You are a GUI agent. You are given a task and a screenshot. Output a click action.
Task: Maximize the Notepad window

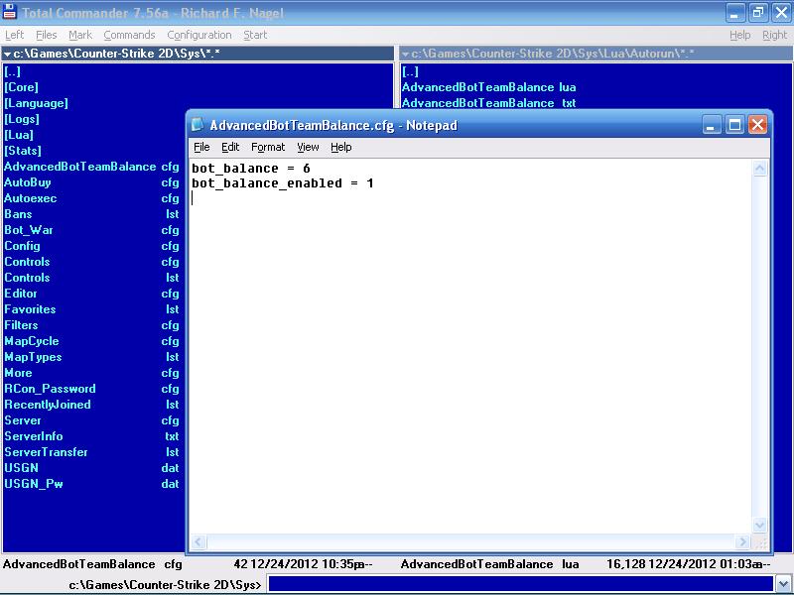pyautogui.click(x=734, y=125)
